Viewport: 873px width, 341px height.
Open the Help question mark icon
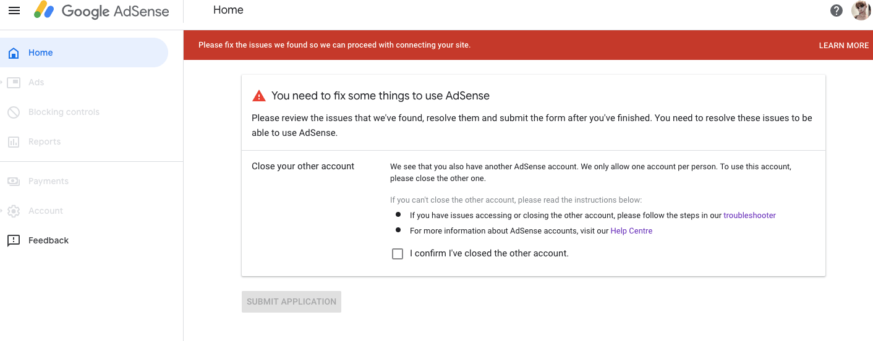(x=837, y=11)
